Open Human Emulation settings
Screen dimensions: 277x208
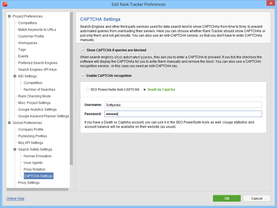click(x=38, y=156)
